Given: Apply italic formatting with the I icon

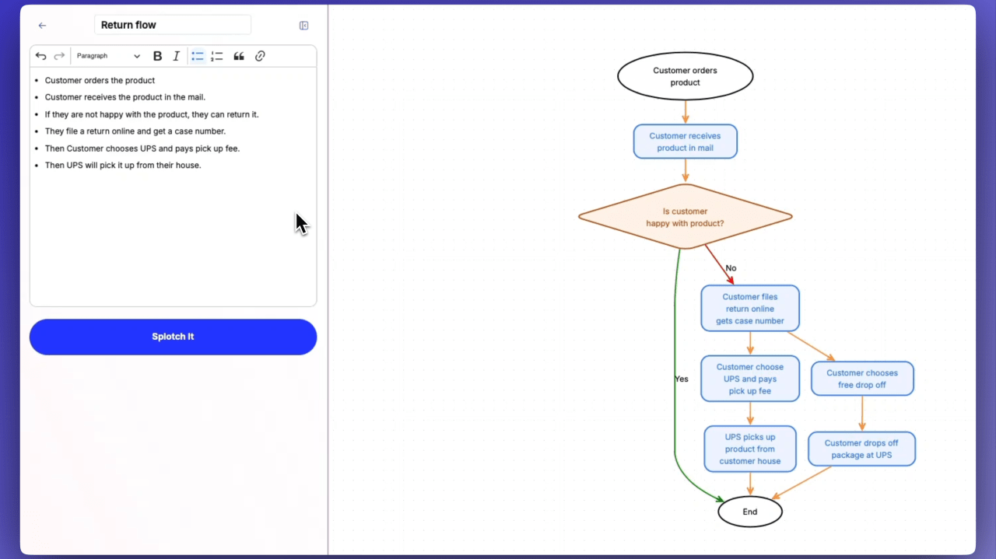Looking at the screenshot, I should tap(176, 56).
